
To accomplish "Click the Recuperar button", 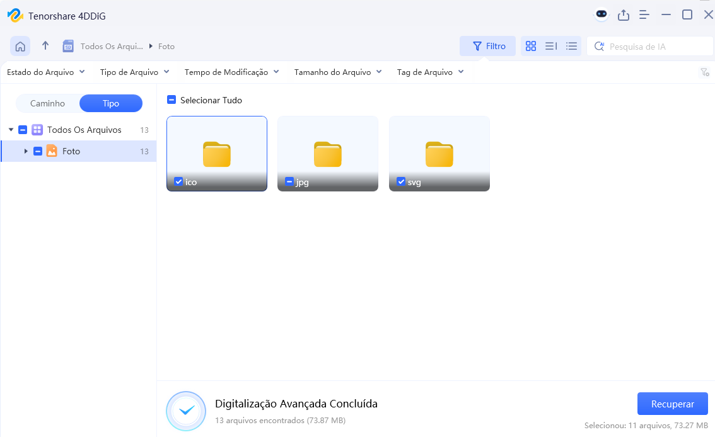I will pyautogui.click(x=672, y=404).
